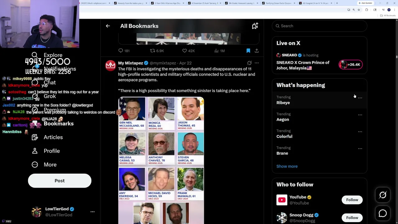This screenshot has width=398, height=224.
Task: Open the All Bookmarks folder in the bookmarks bar
Action: click(x=388, y=16)
